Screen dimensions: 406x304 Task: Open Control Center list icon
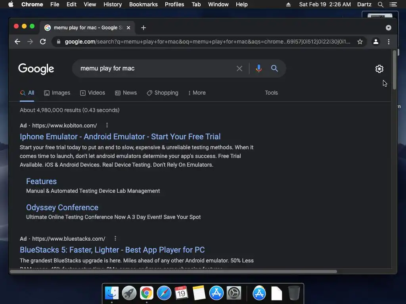pos(393,4)
